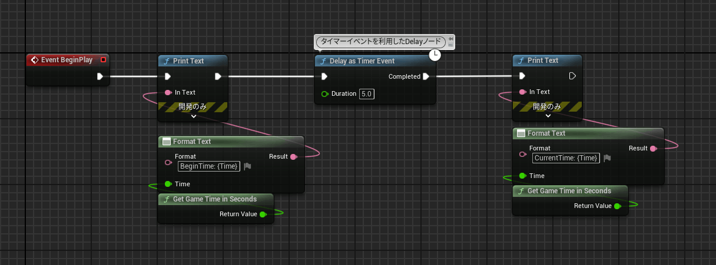716x265 pixels.
Task: Select the right Get Game Time in Seconds node header
Action: [x=570, y=191]
